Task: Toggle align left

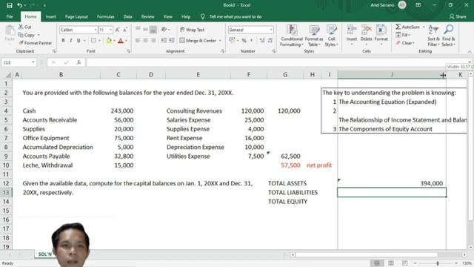Action: [x=138, y=40]
